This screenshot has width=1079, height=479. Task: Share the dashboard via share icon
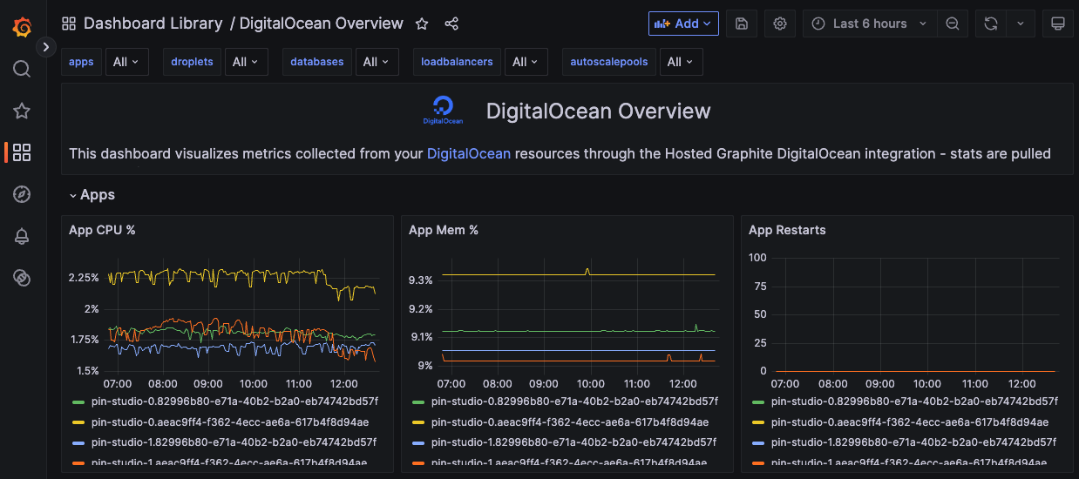coord(451,24)
